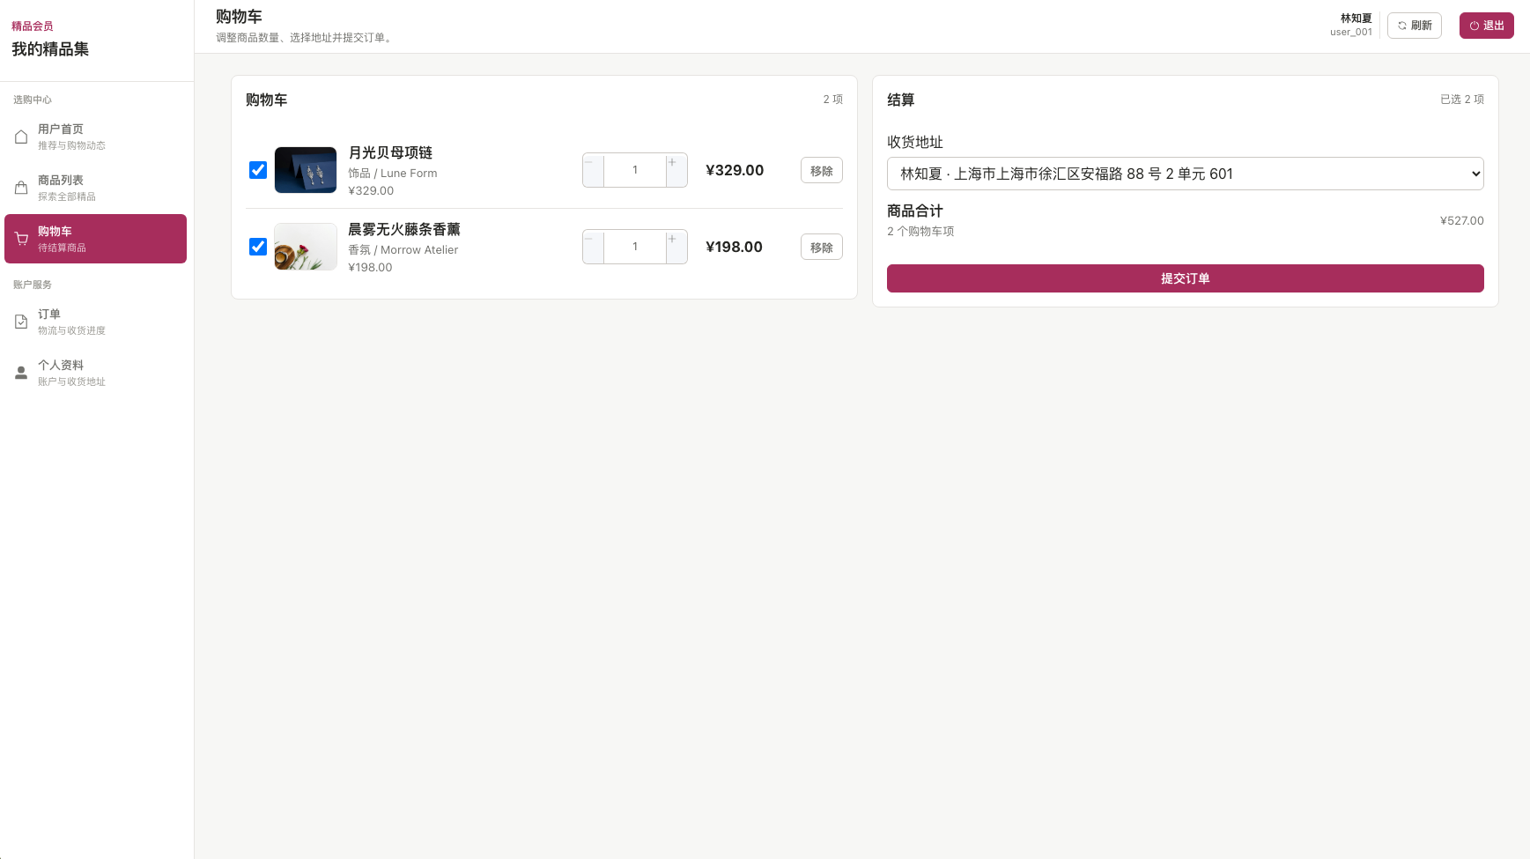Go to 商品列表 in the sidebar

point(95,188)
